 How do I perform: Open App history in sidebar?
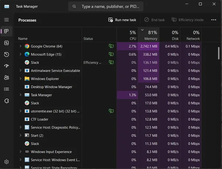click(7, 55)
